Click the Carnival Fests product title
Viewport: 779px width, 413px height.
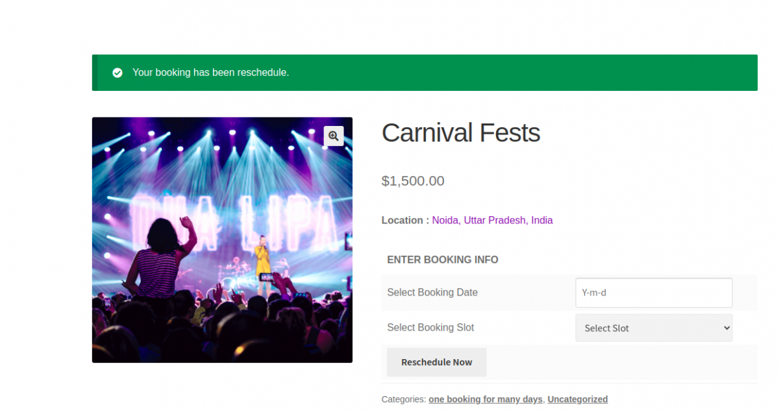(x=460, y=133)
